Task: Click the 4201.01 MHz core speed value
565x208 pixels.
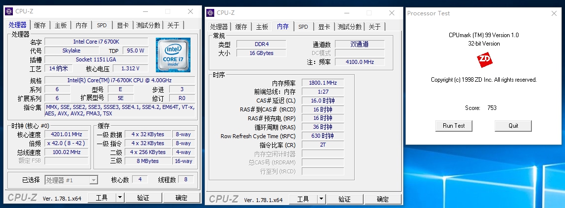Action: [67, 135]
